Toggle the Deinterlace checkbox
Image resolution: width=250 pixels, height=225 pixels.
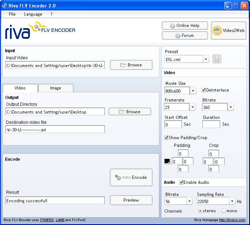click(203, 90)
